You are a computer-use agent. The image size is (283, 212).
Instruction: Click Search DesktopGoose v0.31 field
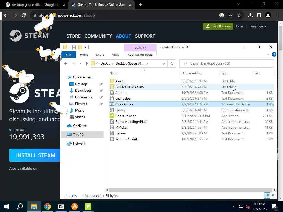click(x=227, y=63)
